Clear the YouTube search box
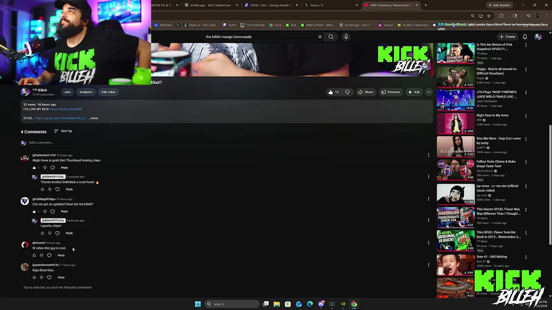 [x=320, y=37]
